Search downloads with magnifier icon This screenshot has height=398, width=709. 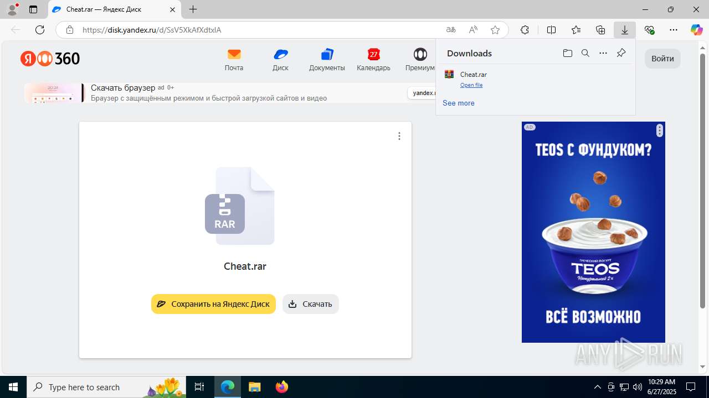click(x=585, y=53)
